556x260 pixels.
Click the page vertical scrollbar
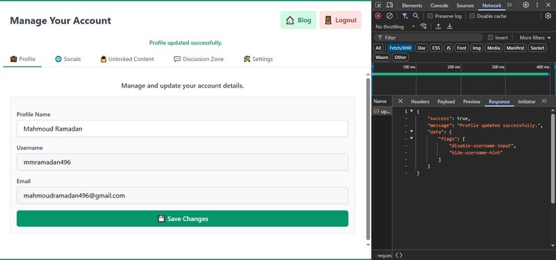[x=368, y=159]
